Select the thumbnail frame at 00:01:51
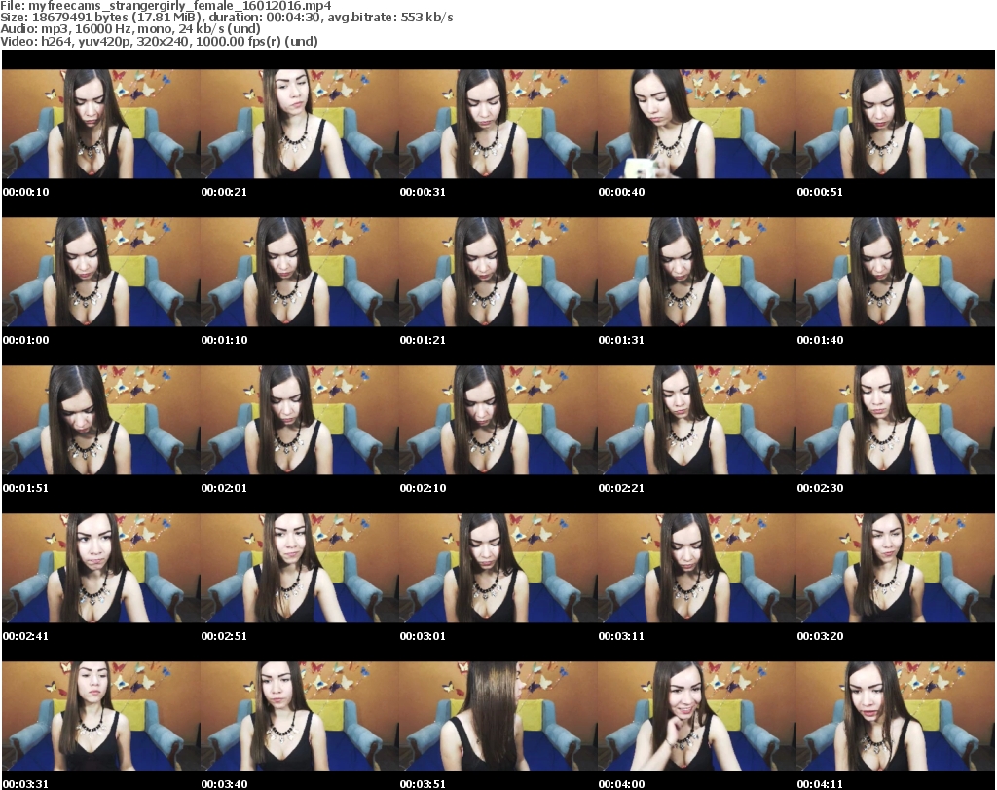997x790 pixels. click(x=101, y=421)
